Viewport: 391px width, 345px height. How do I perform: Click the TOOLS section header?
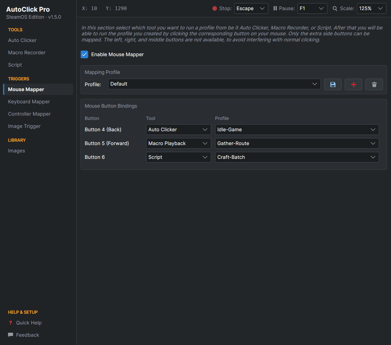15,30
